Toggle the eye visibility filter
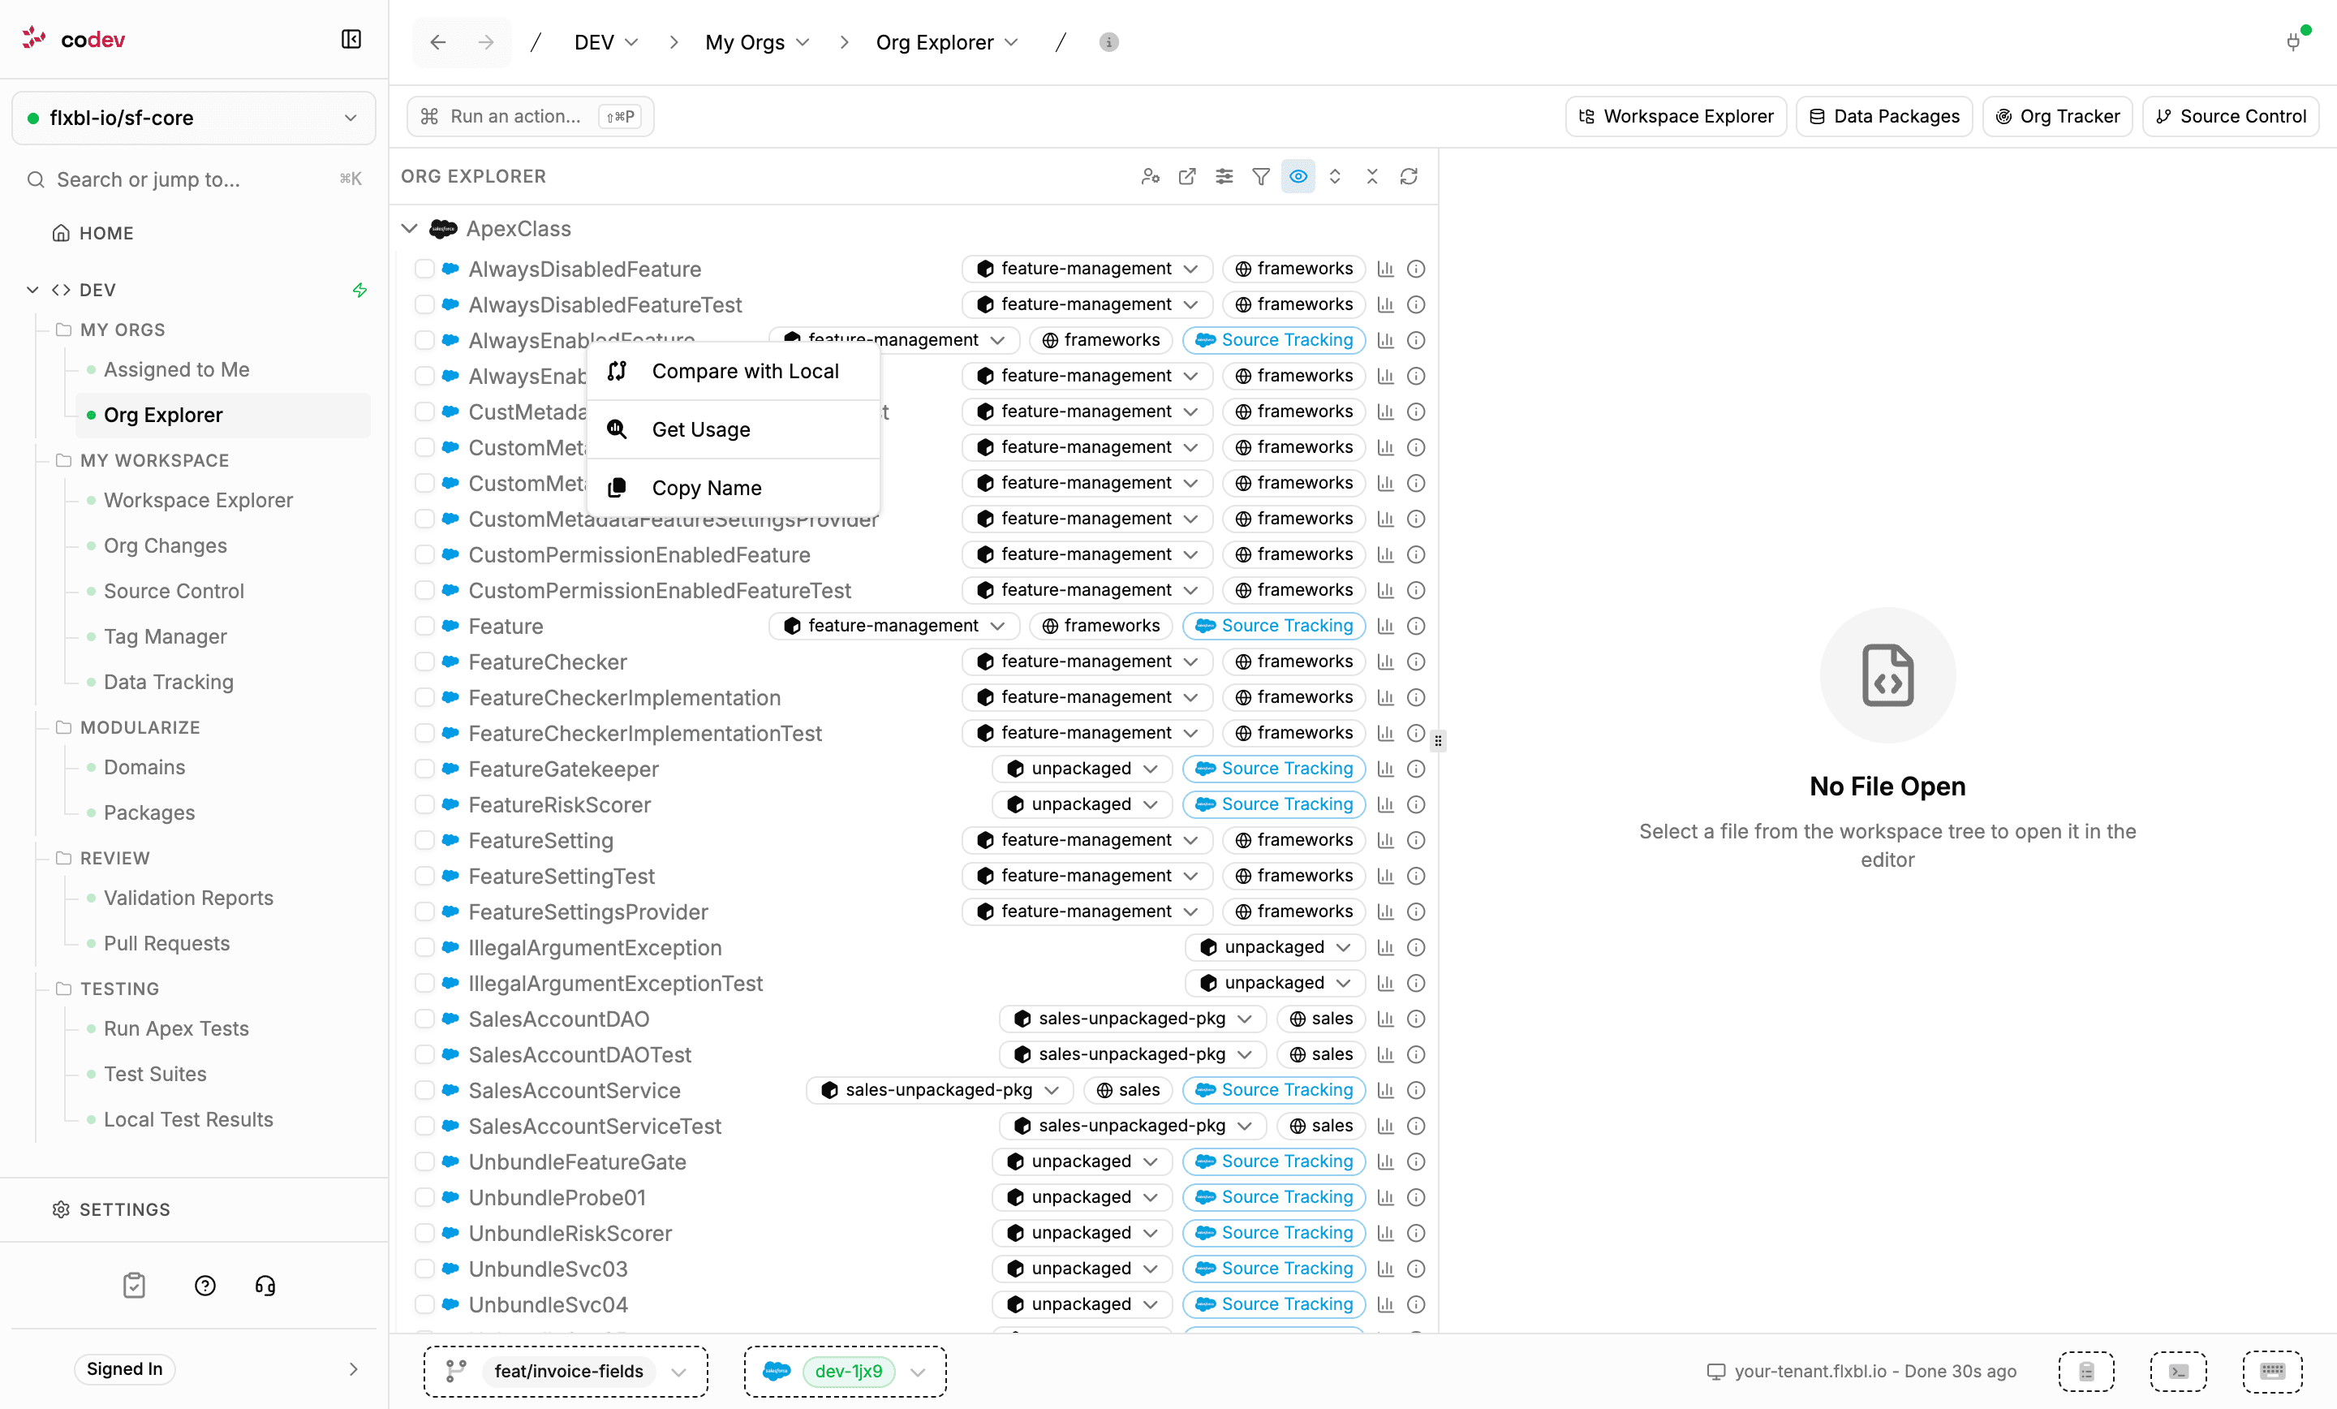The image size is (2337, 1409). click(x=1298, y=176)
